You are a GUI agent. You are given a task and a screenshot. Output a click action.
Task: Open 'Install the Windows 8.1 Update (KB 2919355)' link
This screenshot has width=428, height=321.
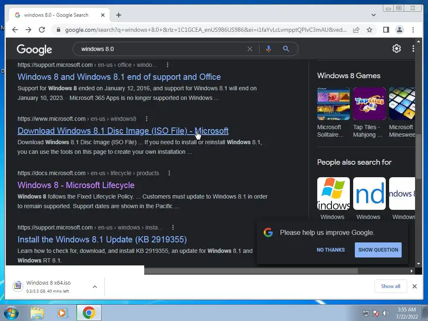pos(102,239)
